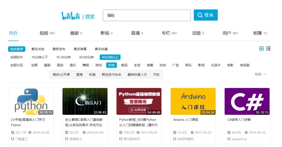Focus the search box containing 编程

[147, 15]
